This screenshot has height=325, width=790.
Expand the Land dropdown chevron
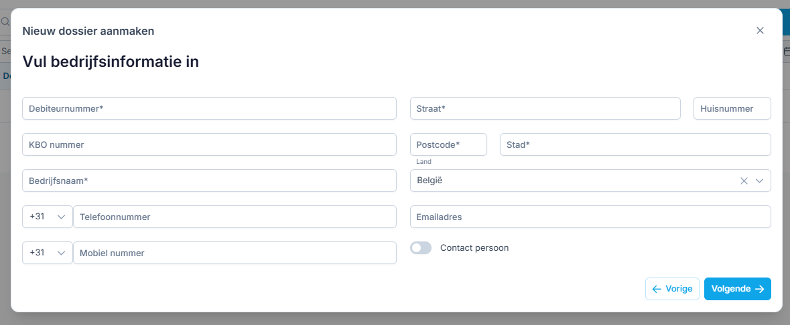tap(760, 181)
